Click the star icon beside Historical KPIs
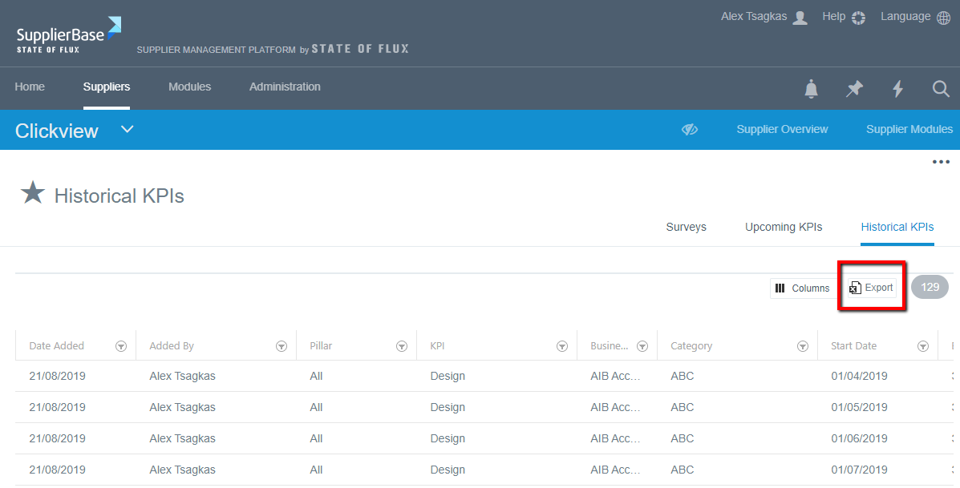960x488 pixels. [x=33, y=193]
